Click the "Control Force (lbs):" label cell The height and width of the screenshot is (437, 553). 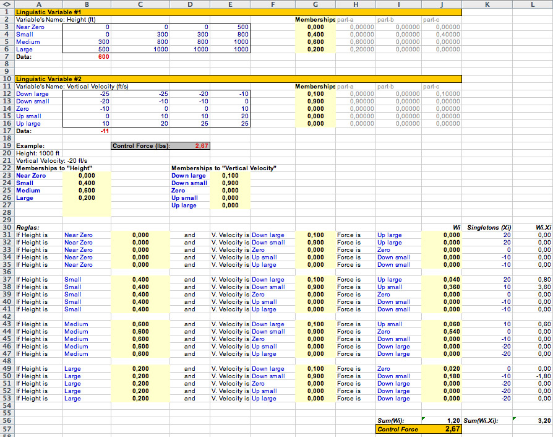(x=141, y=146)
